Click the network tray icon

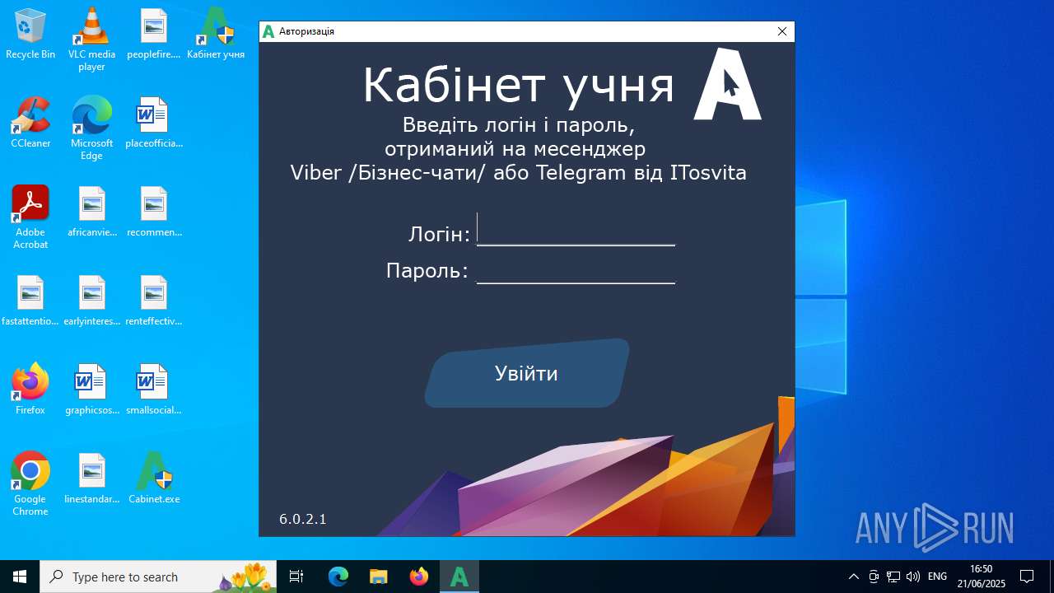click(893, 577)
